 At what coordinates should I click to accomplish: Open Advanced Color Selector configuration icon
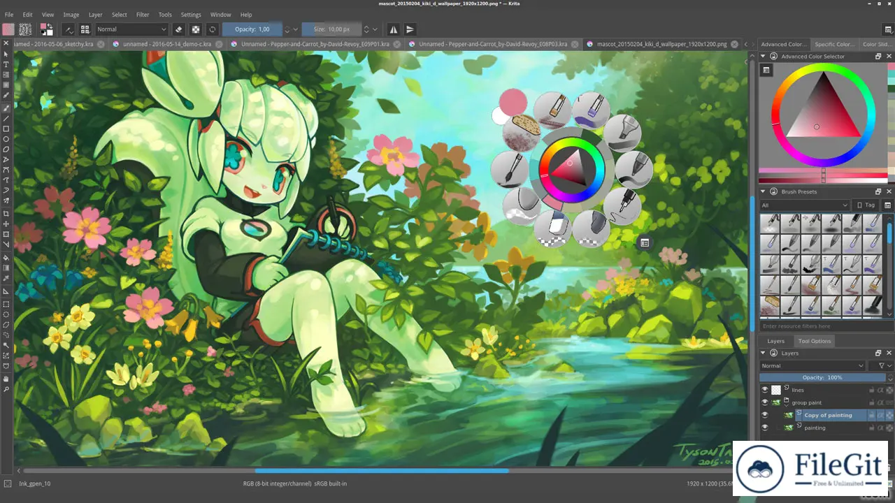point(766,70)
